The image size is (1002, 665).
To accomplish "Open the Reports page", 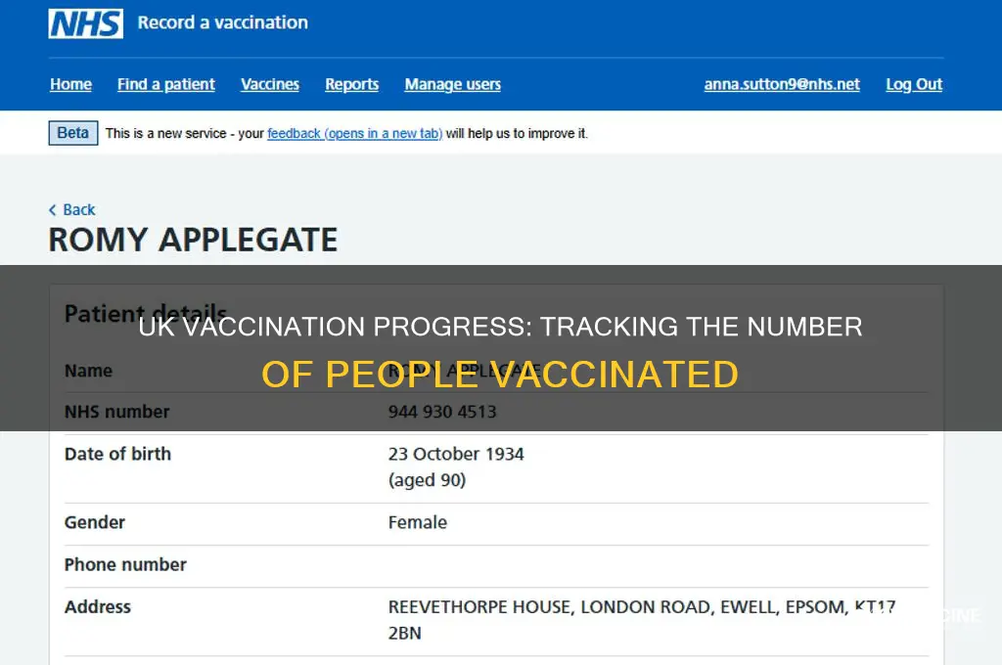I will [x=351, y=84].
